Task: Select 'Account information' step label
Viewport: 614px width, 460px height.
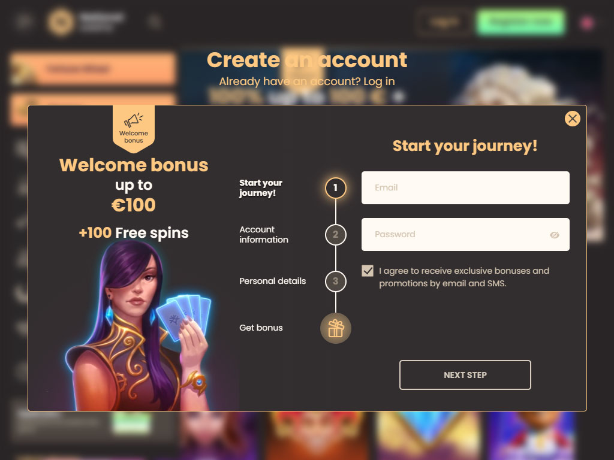Action: tap(264, 234)
